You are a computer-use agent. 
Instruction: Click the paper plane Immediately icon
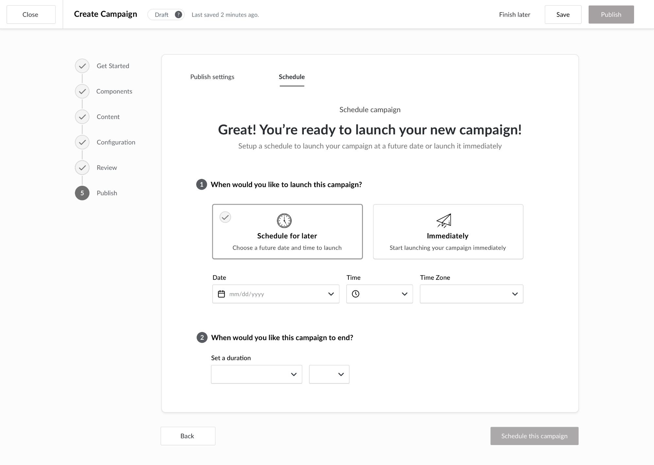pyautogui.click(x=444, y=221)
